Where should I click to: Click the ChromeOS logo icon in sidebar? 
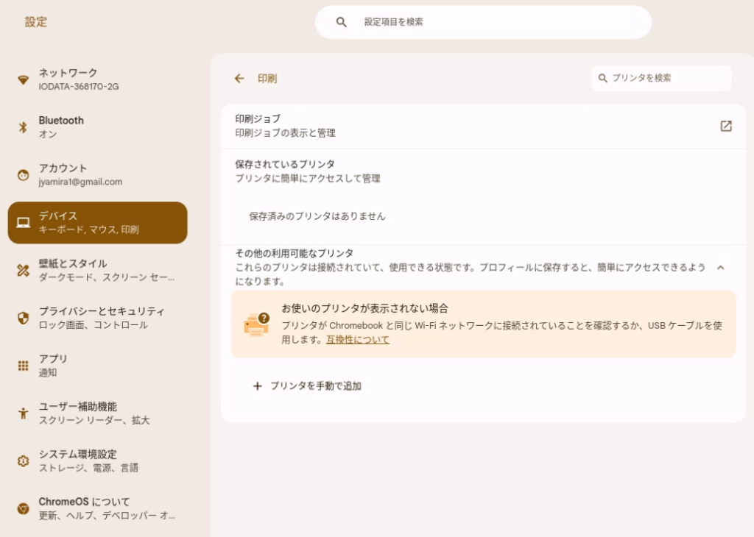(23, 508)
